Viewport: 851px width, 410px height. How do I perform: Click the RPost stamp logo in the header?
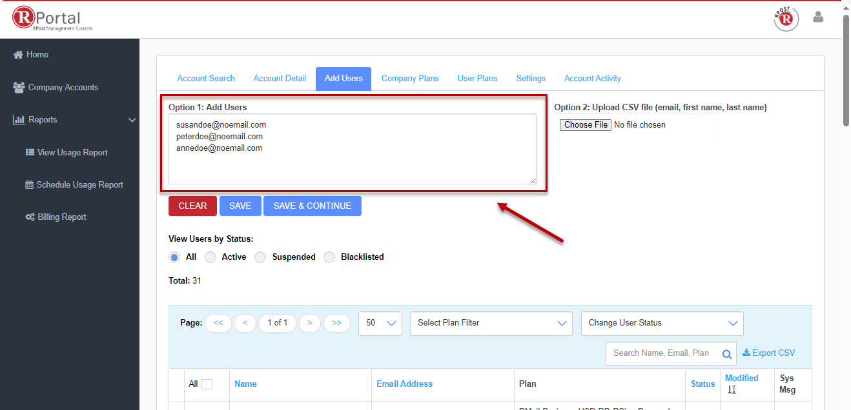pyautogui.click(x=786, y=19)
